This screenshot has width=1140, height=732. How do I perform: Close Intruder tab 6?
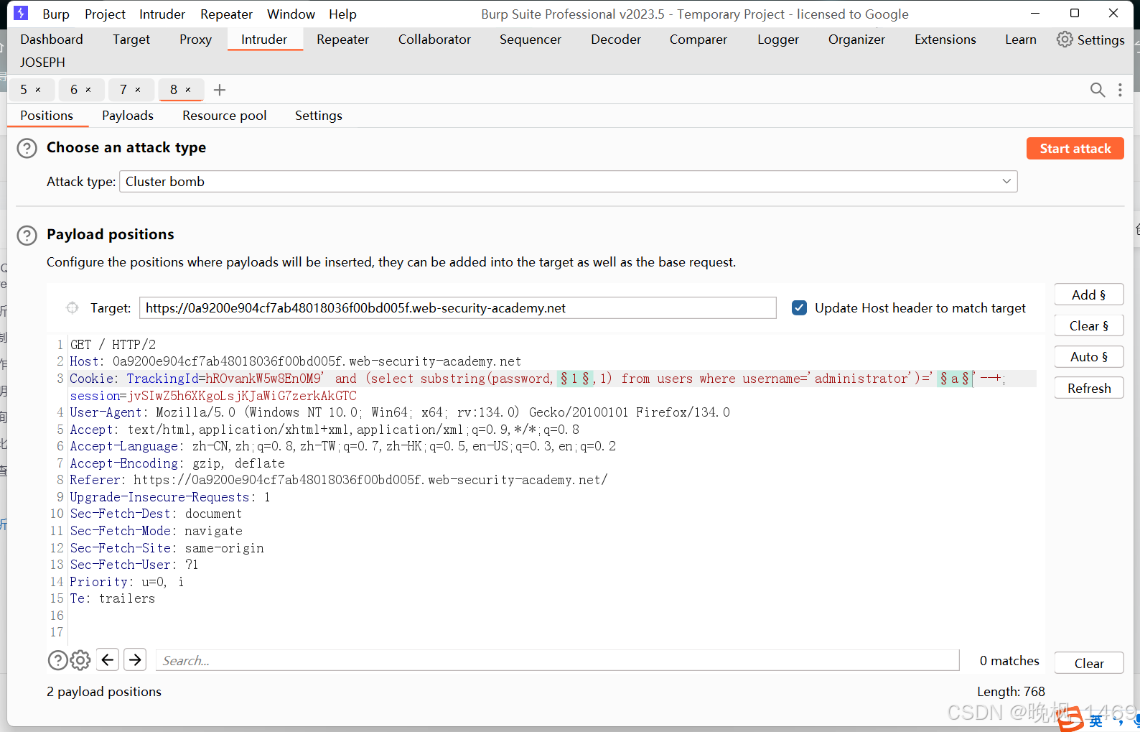tap(88, 90)
